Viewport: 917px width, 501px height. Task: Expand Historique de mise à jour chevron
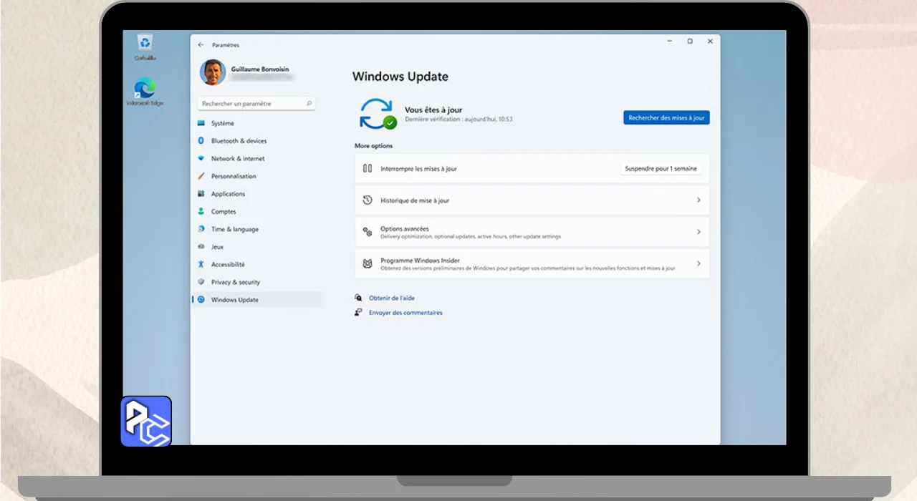click(x=698, y=200)
